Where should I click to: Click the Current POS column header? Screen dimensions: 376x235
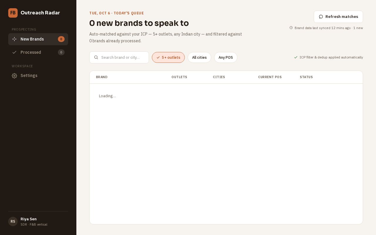point(270,77)
